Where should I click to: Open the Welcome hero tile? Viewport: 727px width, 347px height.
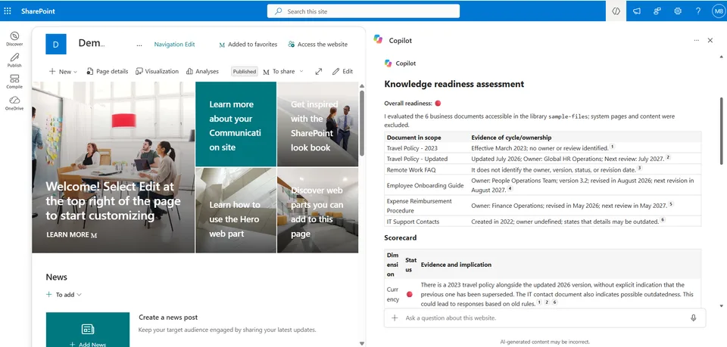pos(113,167)
